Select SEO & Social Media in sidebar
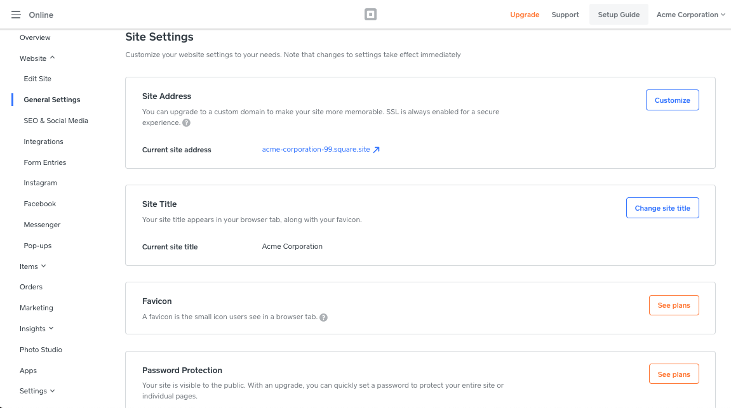The height and width of the screenshot is (408, 731). pyautogui.click(x=56, y=121)
